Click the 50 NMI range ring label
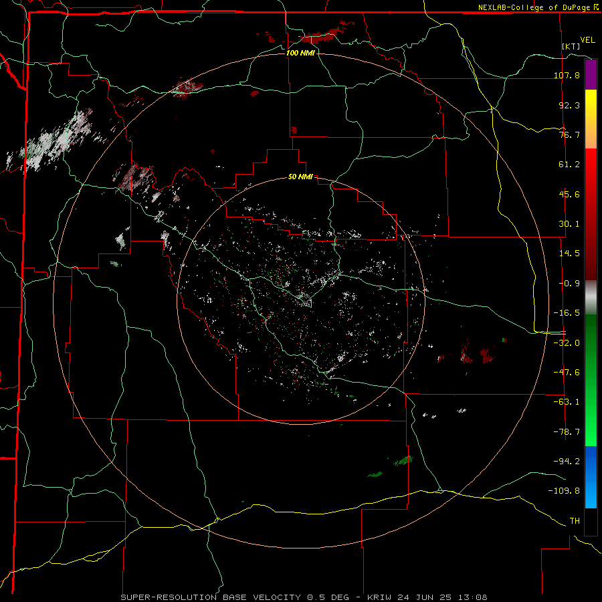This screenshot has width=602, height=602. (x=300, y=177)
